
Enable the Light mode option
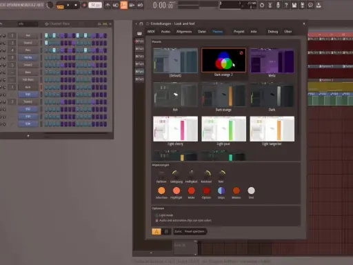pos(164,215)
